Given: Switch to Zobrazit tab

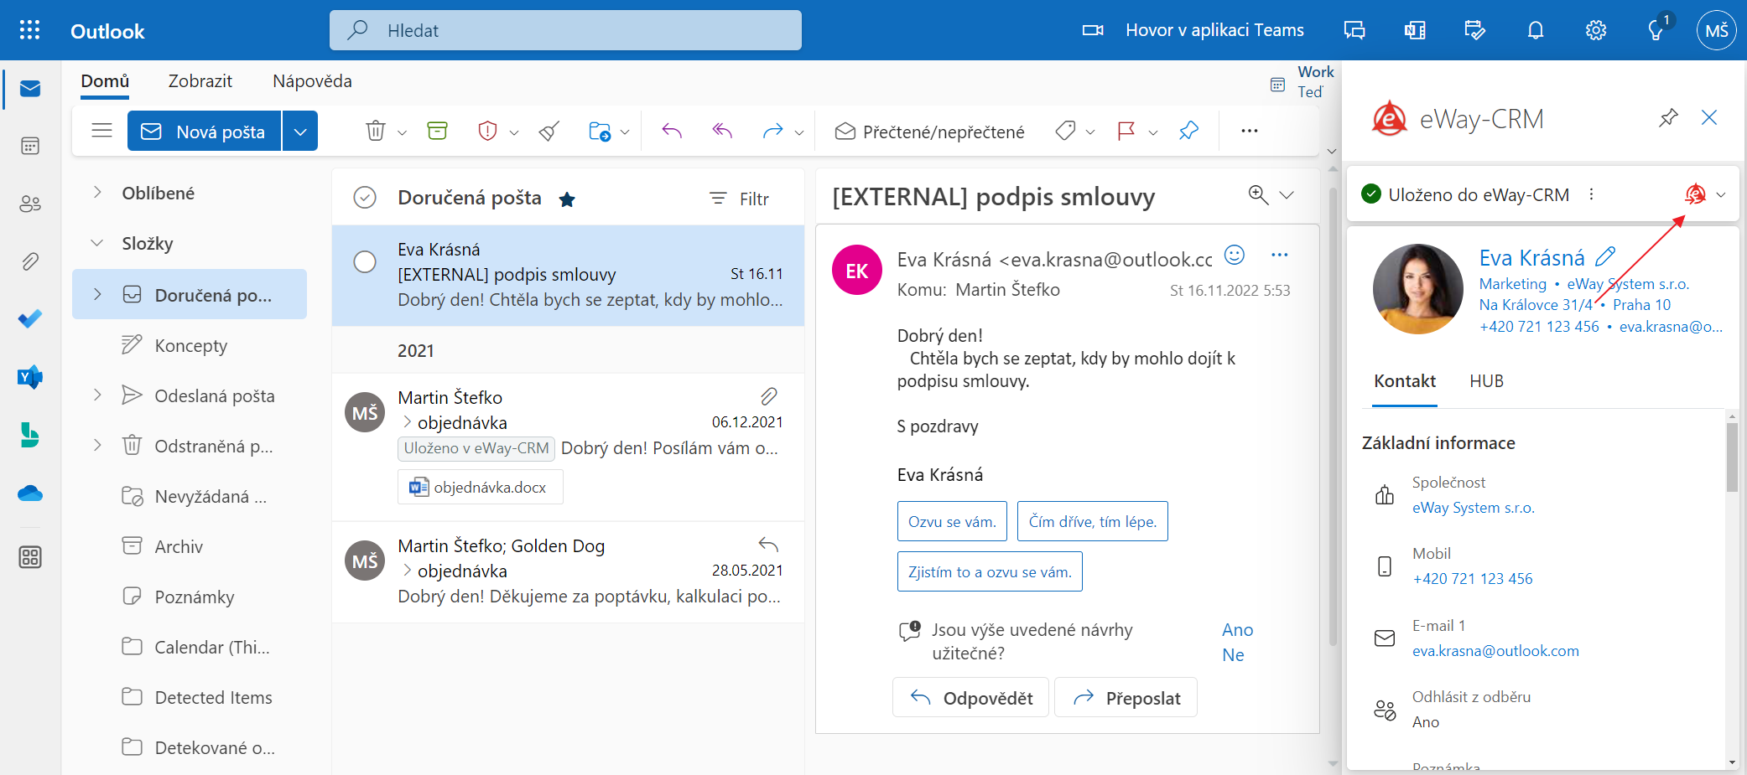Looking at the screenshot, I should [x=200, y=81].
